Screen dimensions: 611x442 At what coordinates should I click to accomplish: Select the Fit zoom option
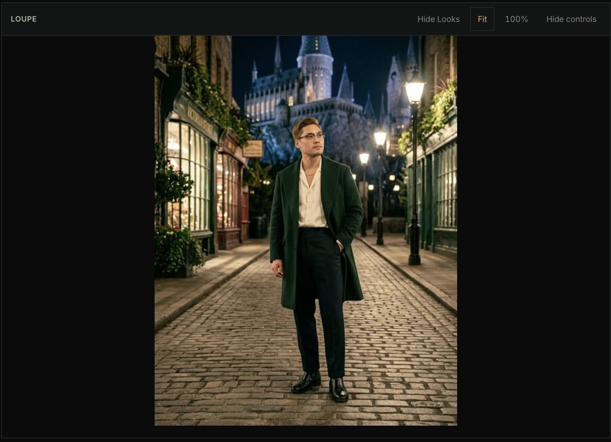click(x=482, y=19)
